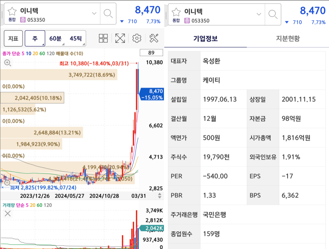Open stock search in the right panel

pyautogui.click(x=273, y=14)
